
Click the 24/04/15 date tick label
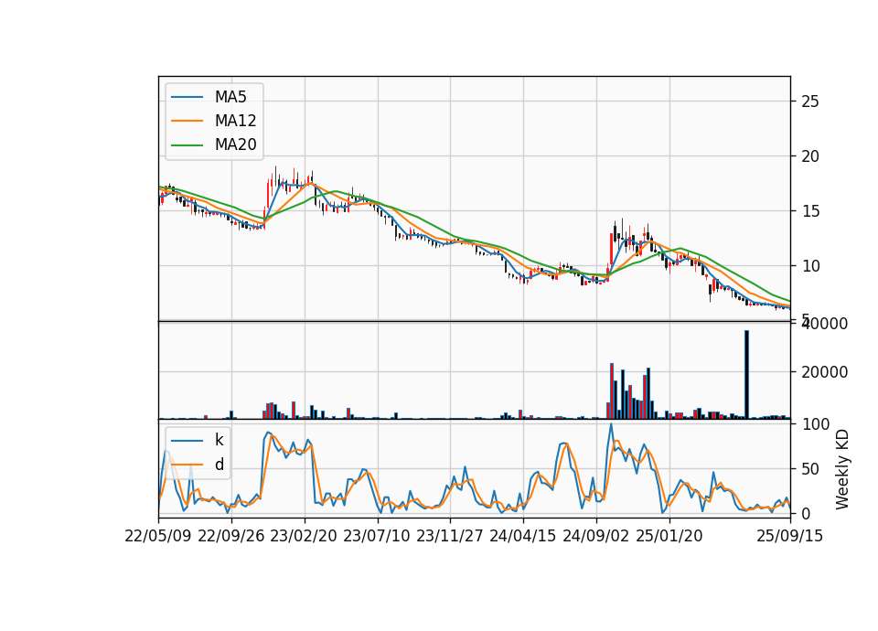[523, 536]
